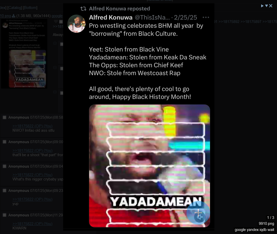Tick checkbox for the 09:00 Anonymous post
This screenshot has height=234, width=277.
(x=5, y=142)
